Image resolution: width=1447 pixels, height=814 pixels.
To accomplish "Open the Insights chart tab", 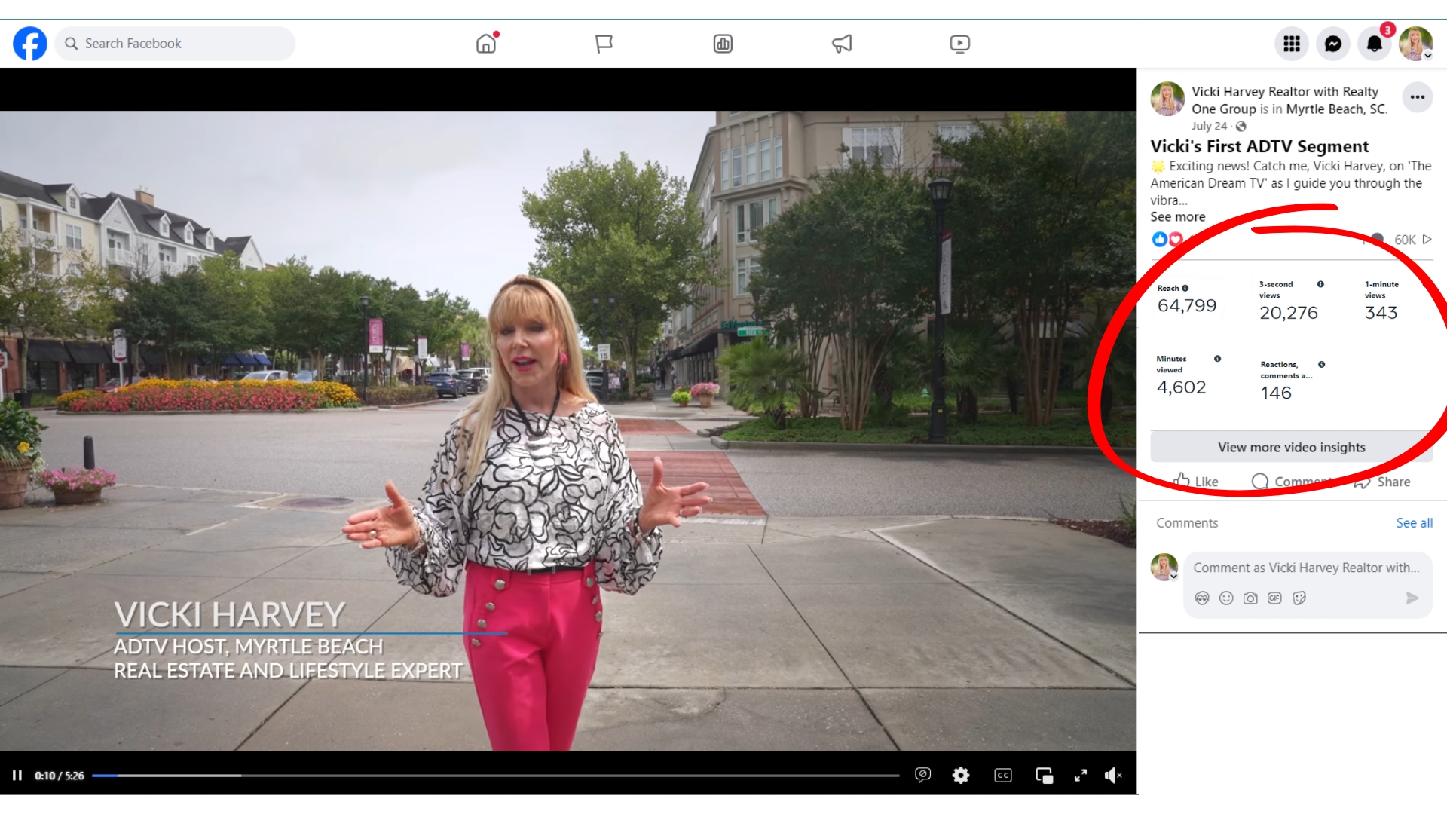I will tap(723, 44).
